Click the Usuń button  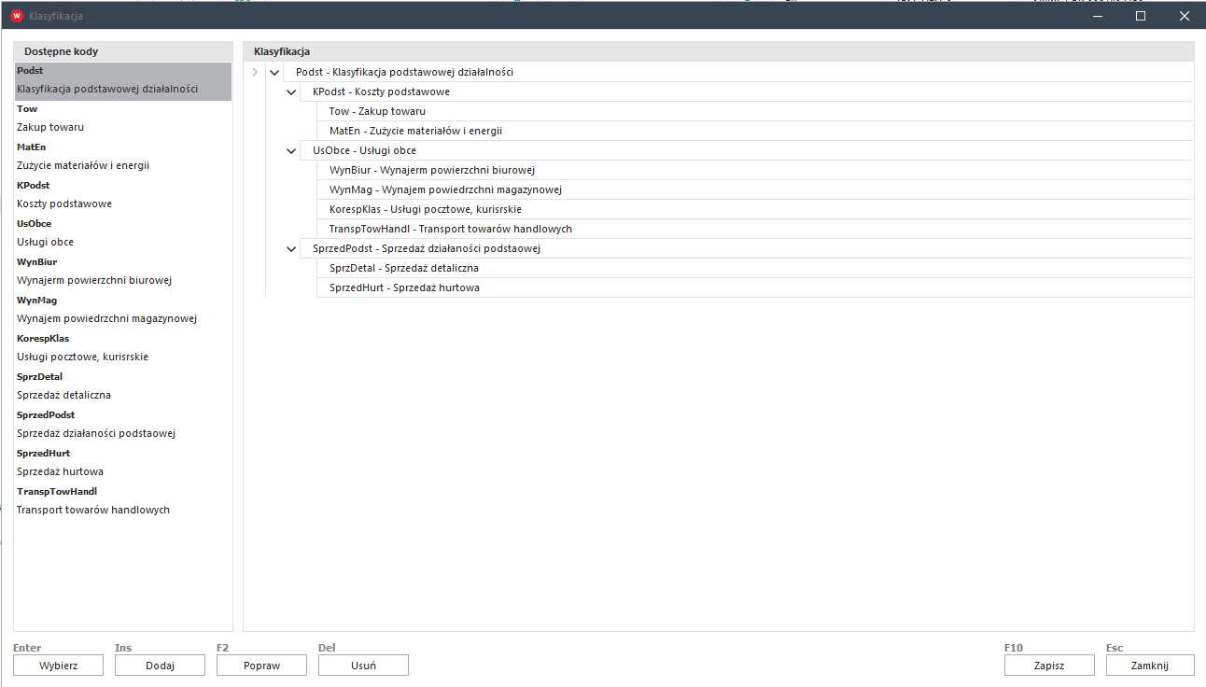click(363, 666)
